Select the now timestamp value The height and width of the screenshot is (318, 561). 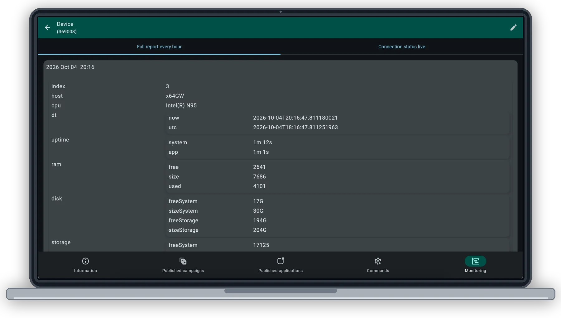click(x=295, y=118)
